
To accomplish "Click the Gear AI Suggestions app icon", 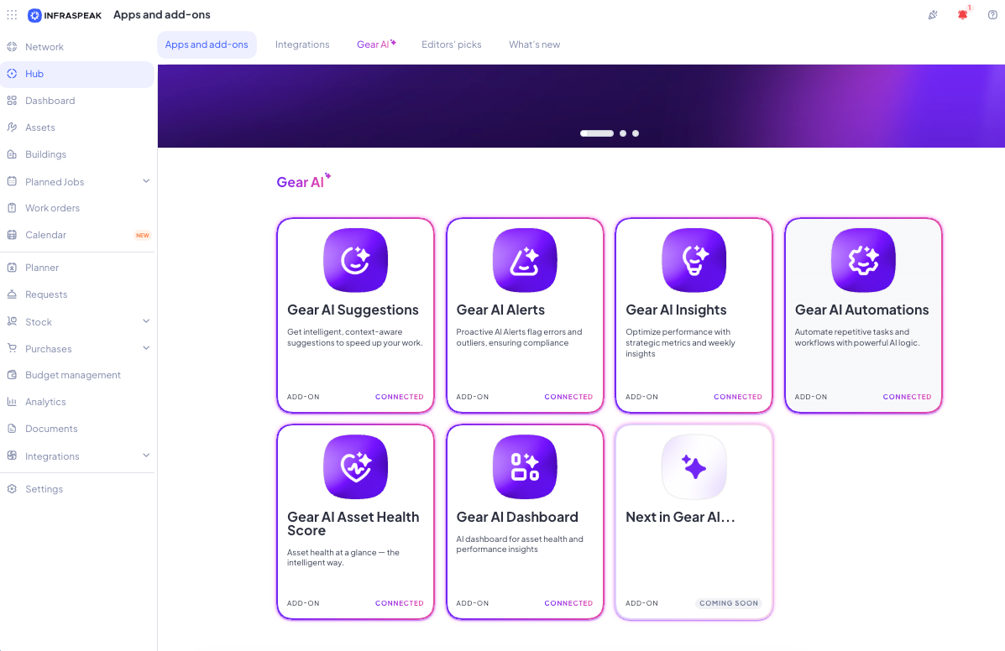I will [x=355, y=261].
